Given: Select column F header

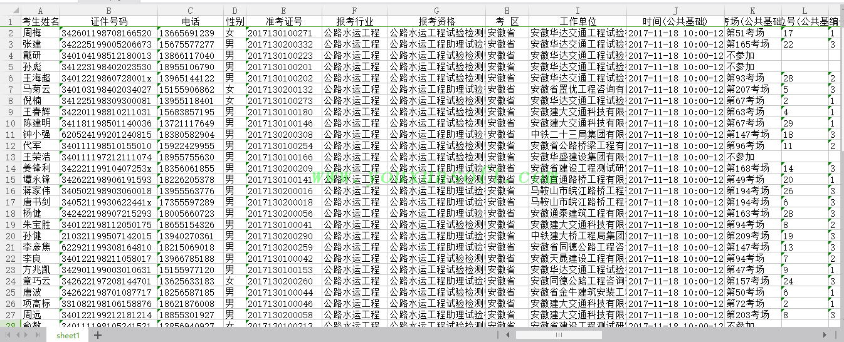Looking at the screenshot, I should tap(354, 11).
